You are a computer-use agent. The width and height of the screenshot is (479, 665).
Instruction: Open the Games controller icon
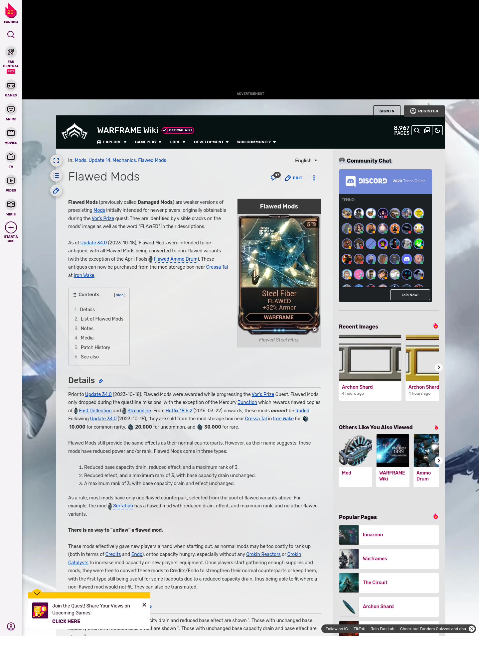11,85
